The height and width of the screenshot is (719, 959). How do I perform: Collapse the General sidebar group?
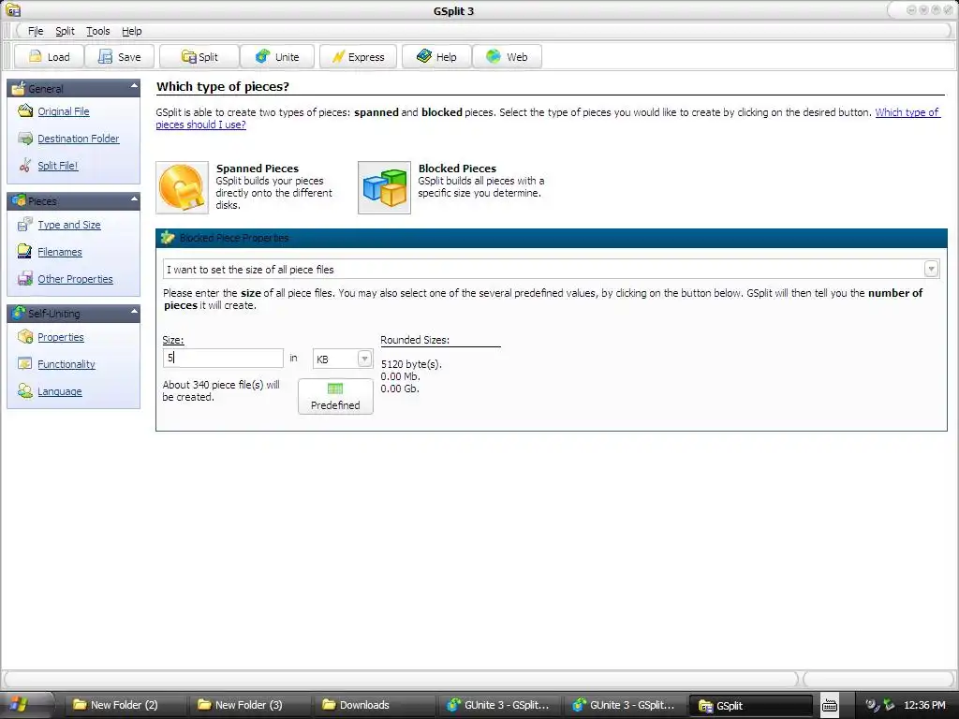pos(134,87)
